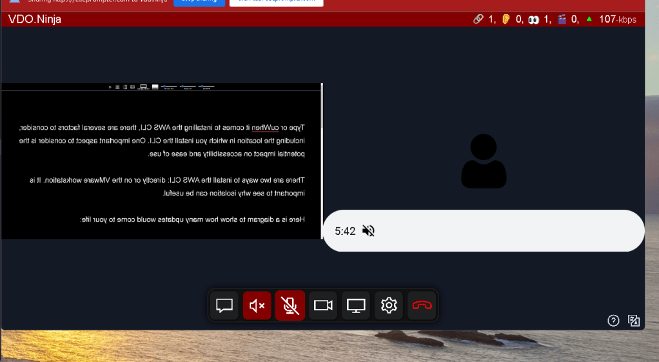659x362 pixels.
Task: Click the eyes viewers icon
Action: tap(534, 19)
